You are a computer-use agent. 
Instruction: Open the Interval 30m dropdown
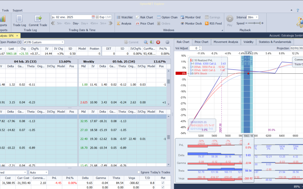[x=256, y=17]
